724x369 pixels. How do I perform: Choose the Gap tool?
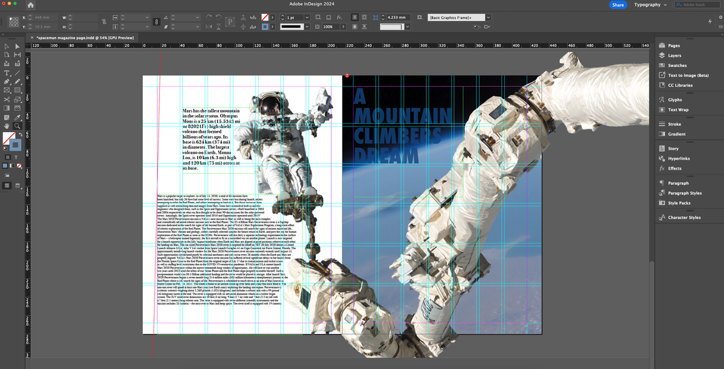click(17, 55)
